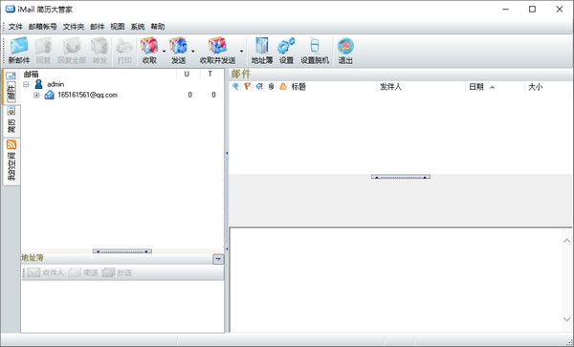
Task: Click the 抄送 CC button
Action: (x=117, y=272)
